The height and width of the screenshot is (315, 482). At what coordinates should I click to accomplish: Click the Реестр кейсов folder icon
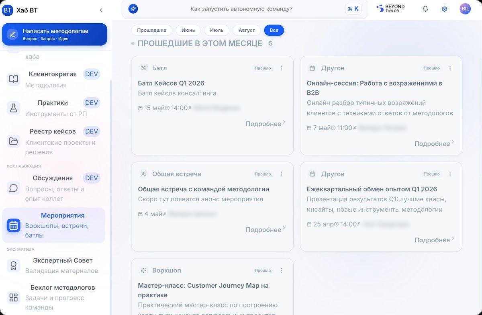tap(14, 141)
